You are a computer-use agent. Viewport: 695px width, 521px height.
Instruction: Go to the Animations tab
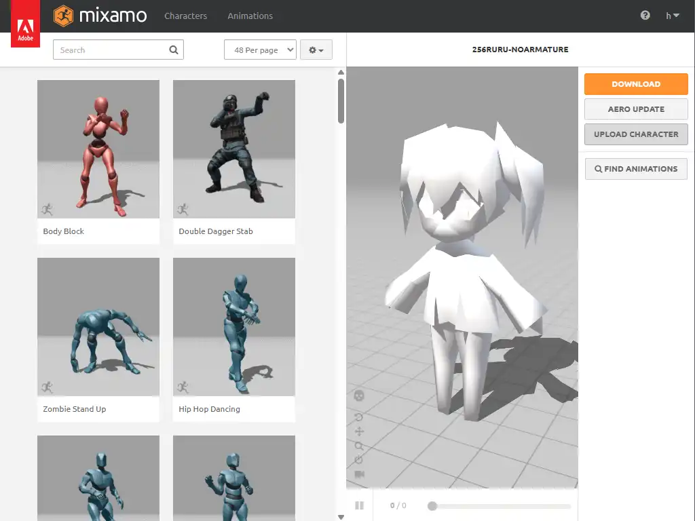[x=250, y=16]
